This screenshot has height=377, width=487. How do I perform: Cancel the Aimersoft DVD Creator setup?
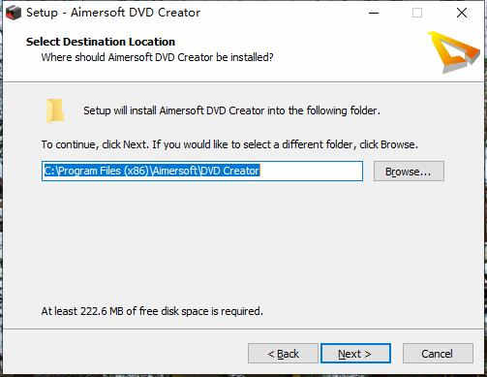click(438, 354)
